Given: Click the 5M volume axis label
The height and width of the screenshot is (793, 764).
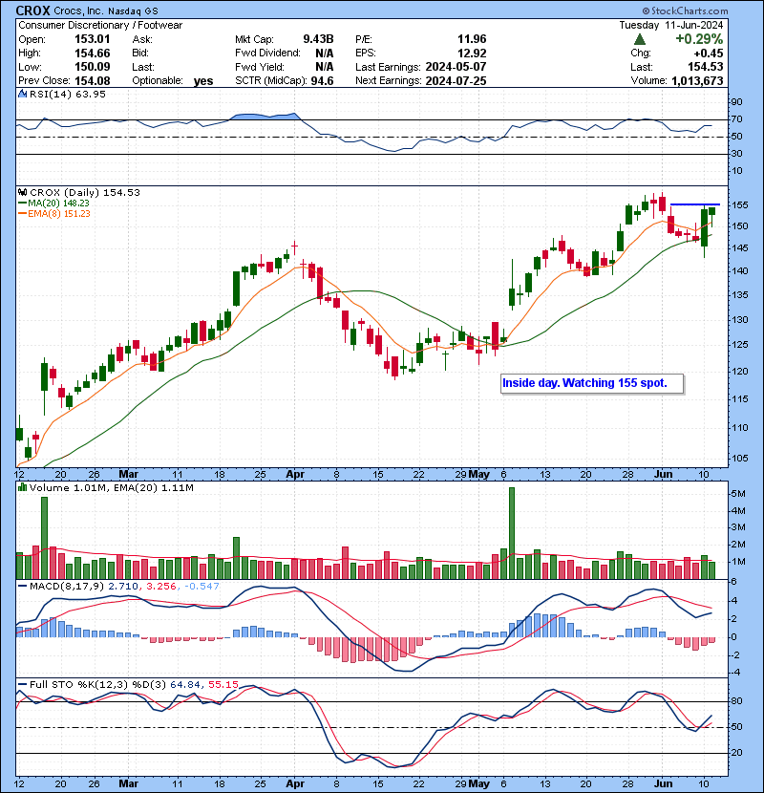Looking at the screenshot, I should point(737,494).
